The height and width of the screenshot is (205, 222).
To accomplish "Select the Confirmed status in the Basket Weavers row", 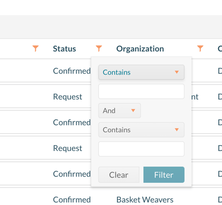I will click(72, 200).
